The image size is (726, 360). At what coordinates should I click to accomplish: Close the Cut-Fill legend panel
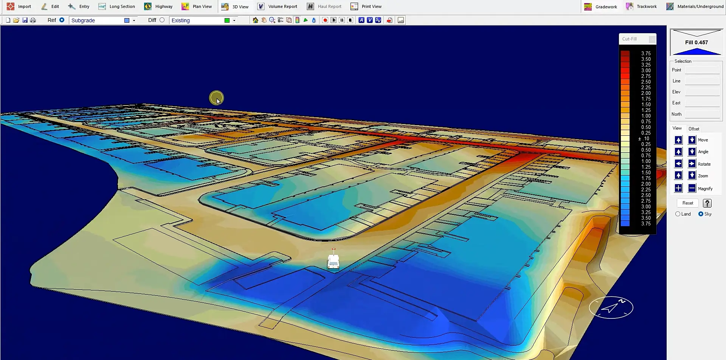coord(652,39)
